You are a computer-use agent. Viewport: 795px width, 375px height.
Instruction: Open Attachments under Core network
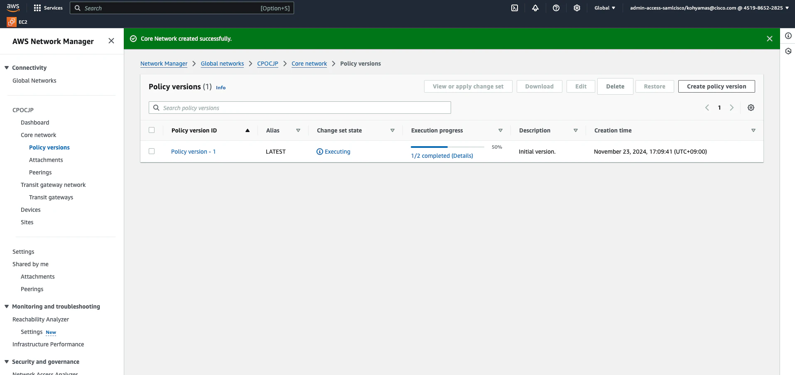[x=46, y=160]
